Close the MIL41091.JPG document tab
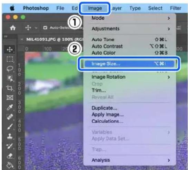Image resolution: width=188 pixels, height=170 pixels. (22, 39)
